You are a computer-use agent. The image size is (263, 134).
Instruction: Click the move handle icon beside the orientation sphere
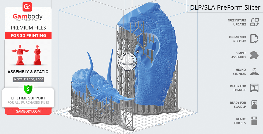(119, 51)
